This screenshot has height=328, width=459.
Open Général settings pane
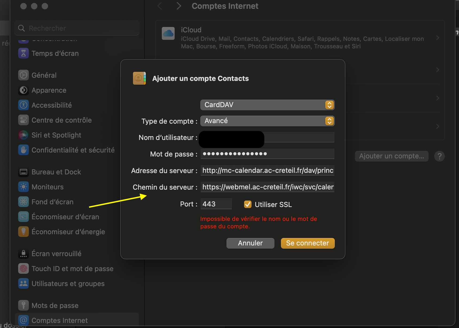tap(77, 75)
